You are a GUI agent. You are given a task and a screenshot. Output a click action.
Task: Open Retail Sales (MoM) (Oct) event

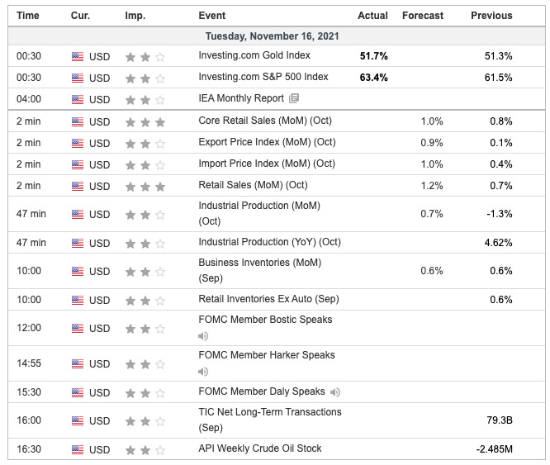coord(253,185)
